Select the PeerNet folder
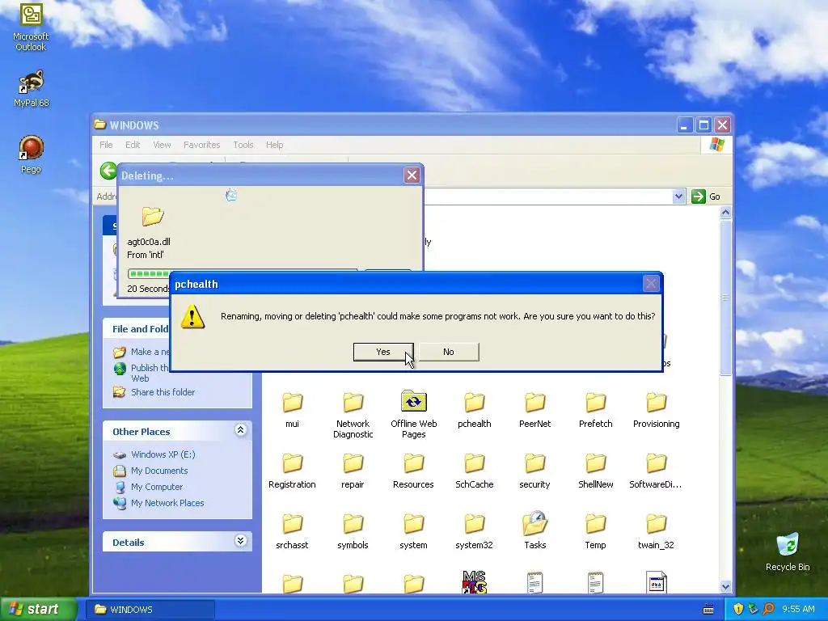Viewport: 828px width, 621px height. [535, 410]
